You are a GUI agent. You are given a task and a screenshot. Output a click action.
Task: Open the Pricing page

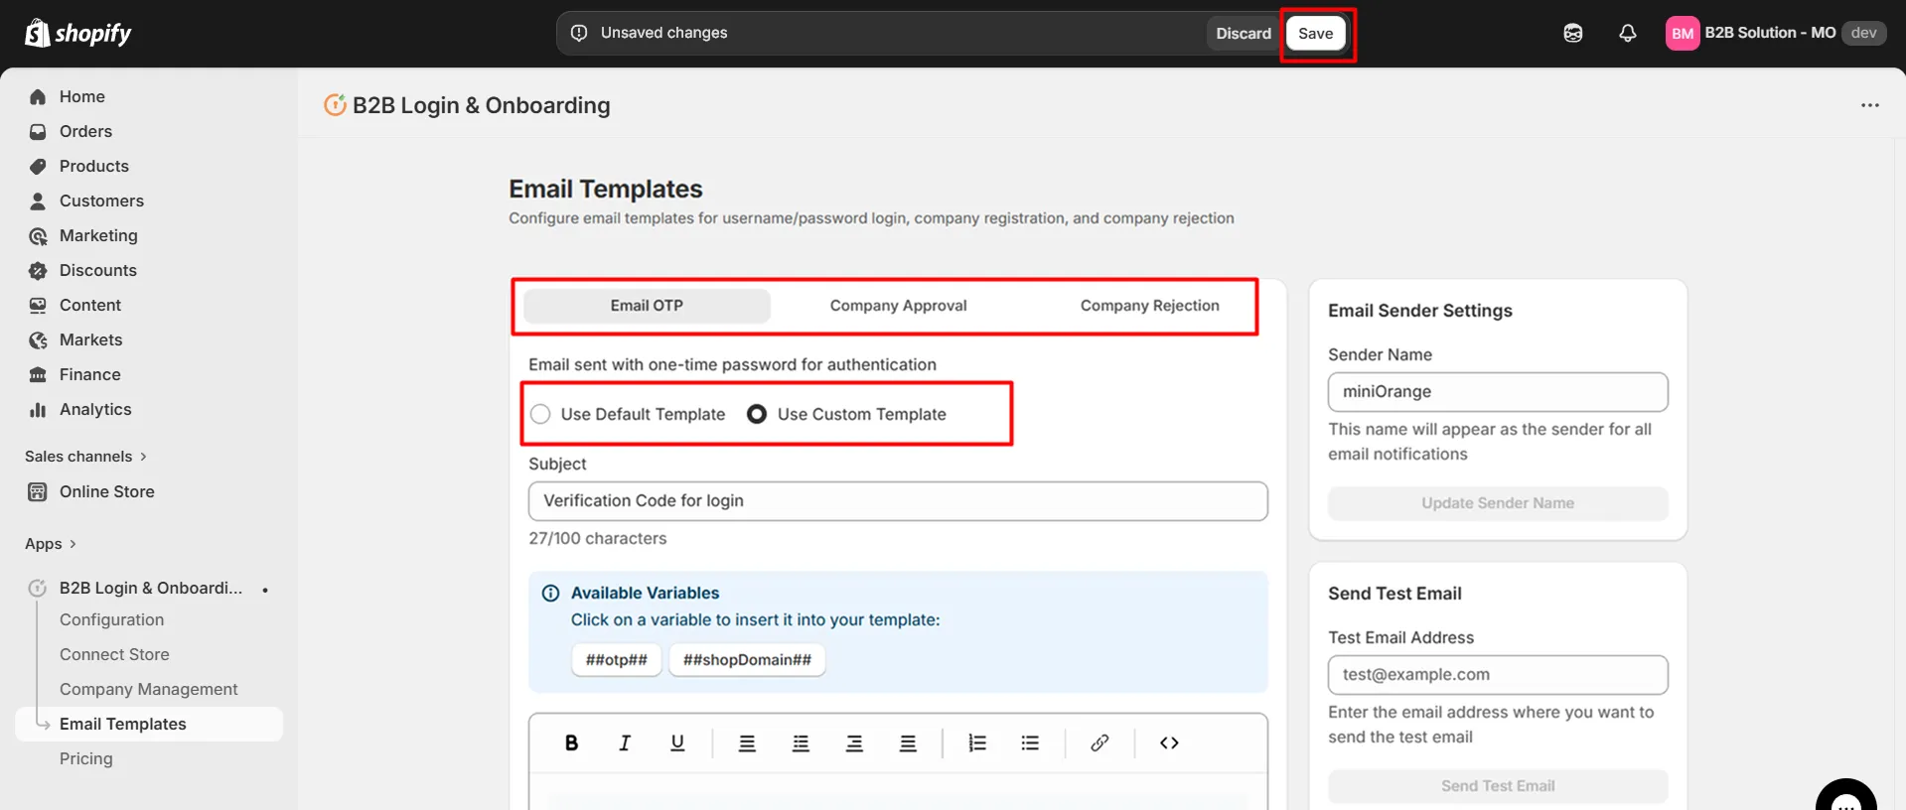click(x=85, y=758)
